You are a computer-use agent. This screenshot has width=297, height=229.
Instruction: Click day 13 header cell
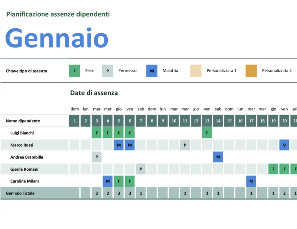tap(207, 121)
